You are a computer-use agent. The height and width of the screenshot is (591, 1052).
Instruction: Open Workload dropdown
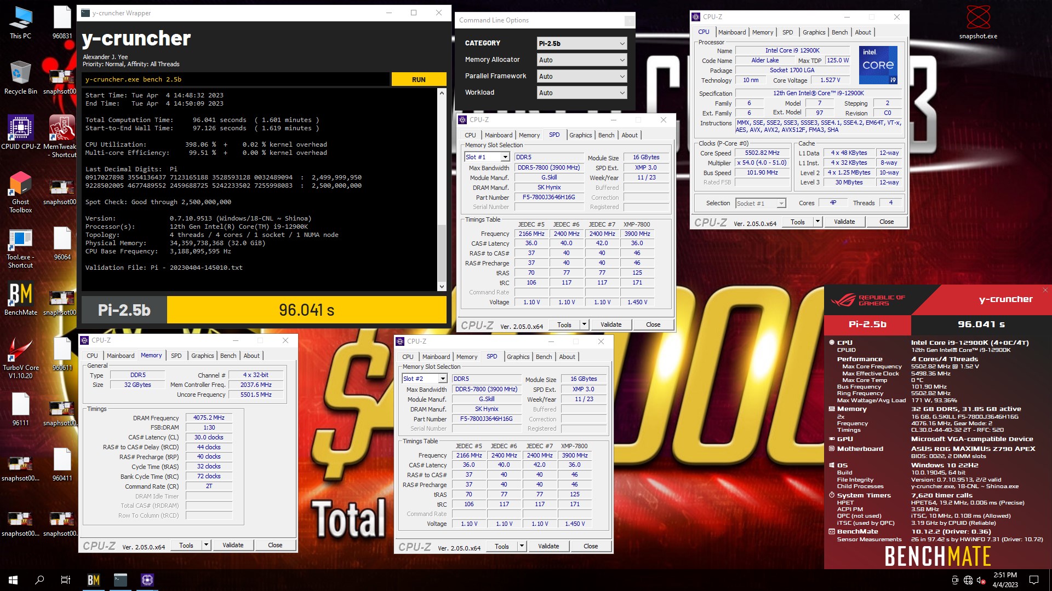(581, 92)
